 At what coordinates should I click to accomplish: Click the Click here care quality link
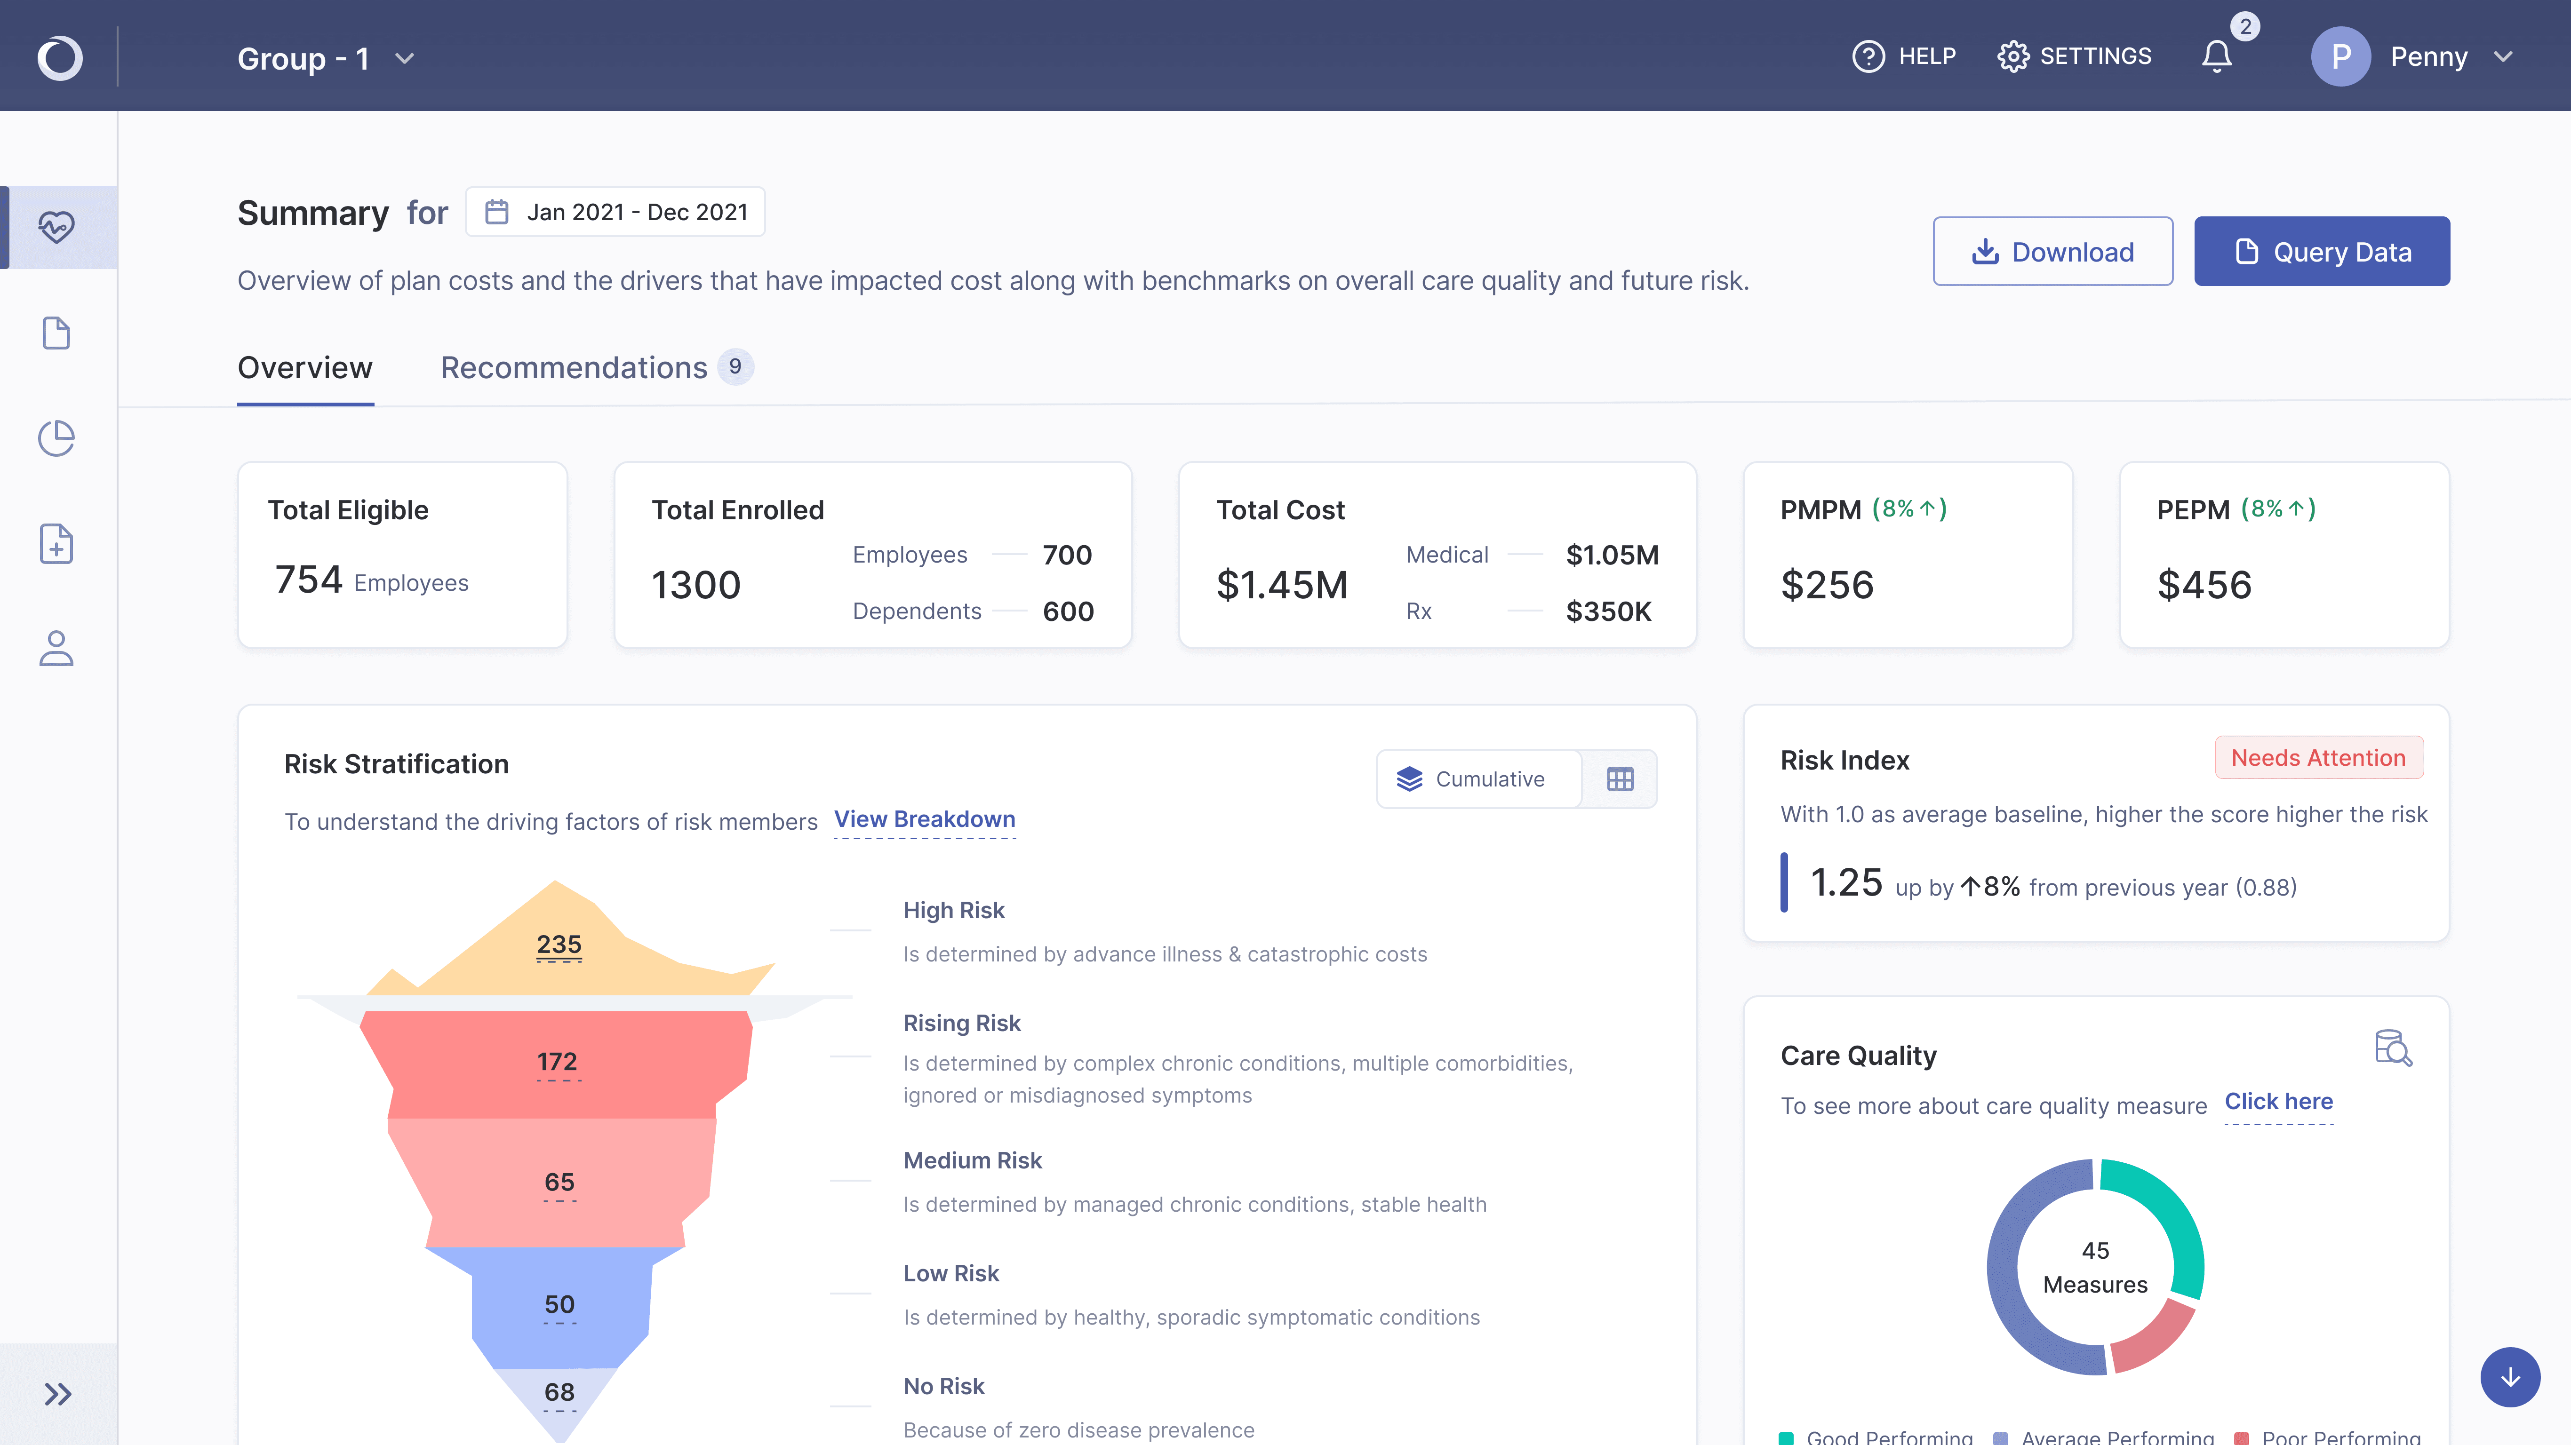click(2279, 1102)
